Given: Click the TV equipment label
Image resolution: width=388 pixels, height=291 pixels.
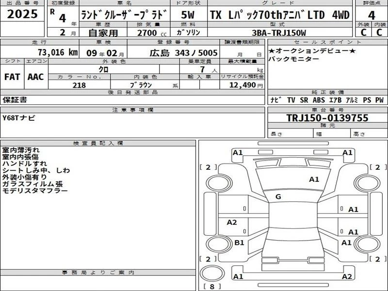Looking at the screenshot, I should [x=291, y=100].
